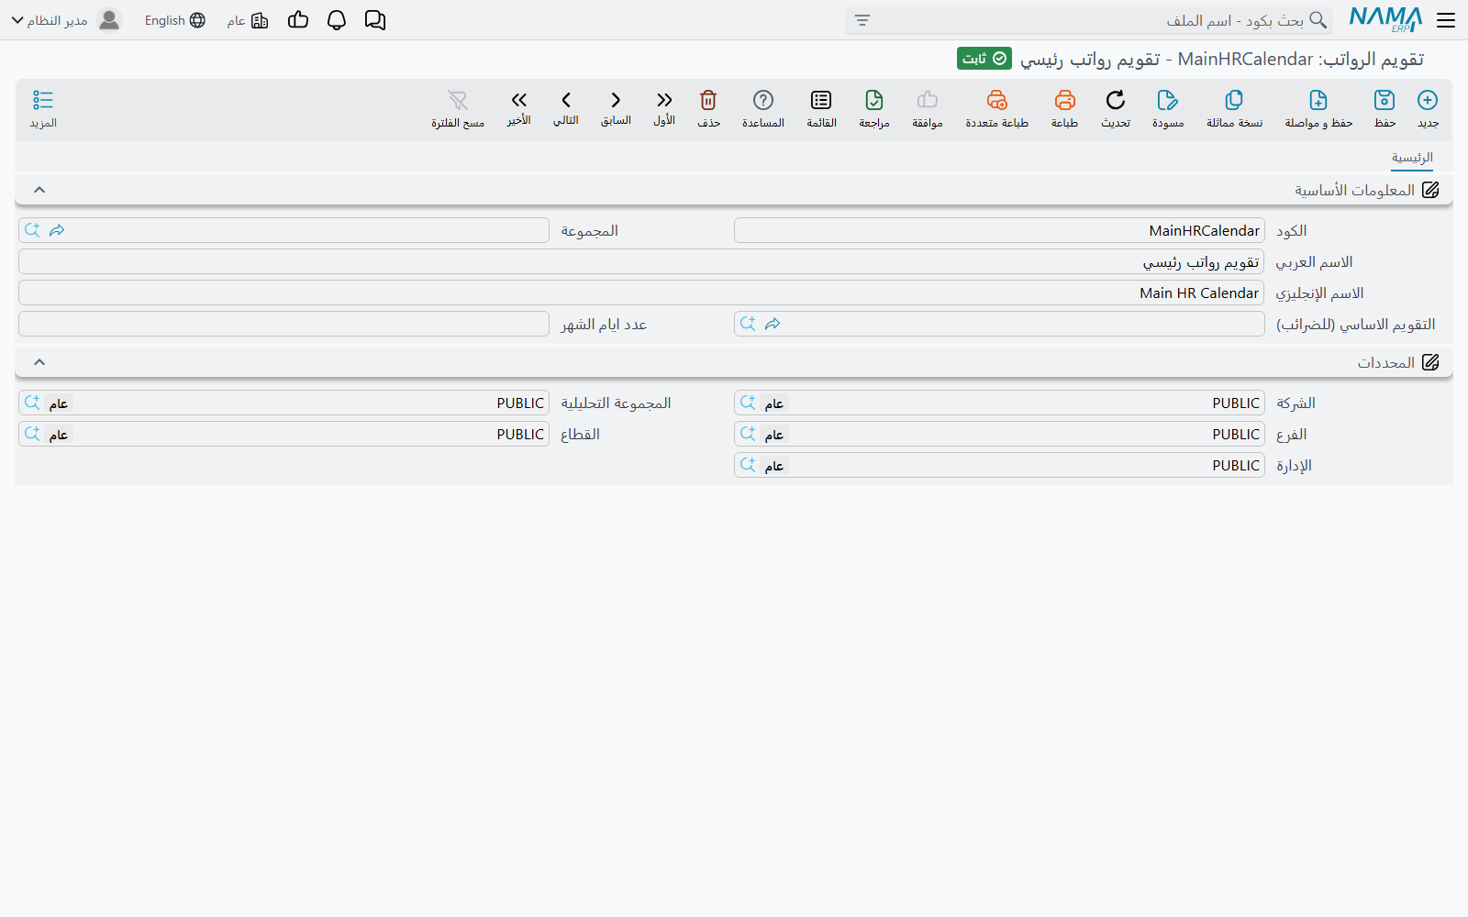Click the Review (مراجعة) icon

874,100
